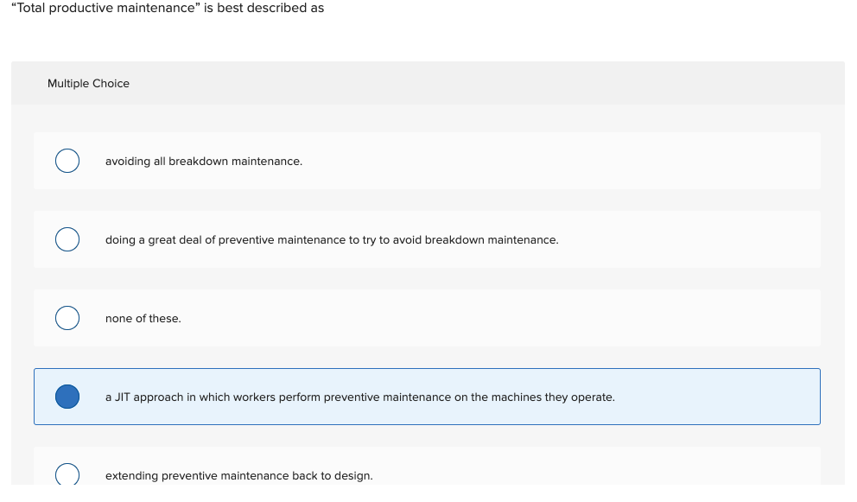Click the 'Multiple Choice' header label
Image resolution: width=857 pixels, height=502 pixels.
[88, 83]
